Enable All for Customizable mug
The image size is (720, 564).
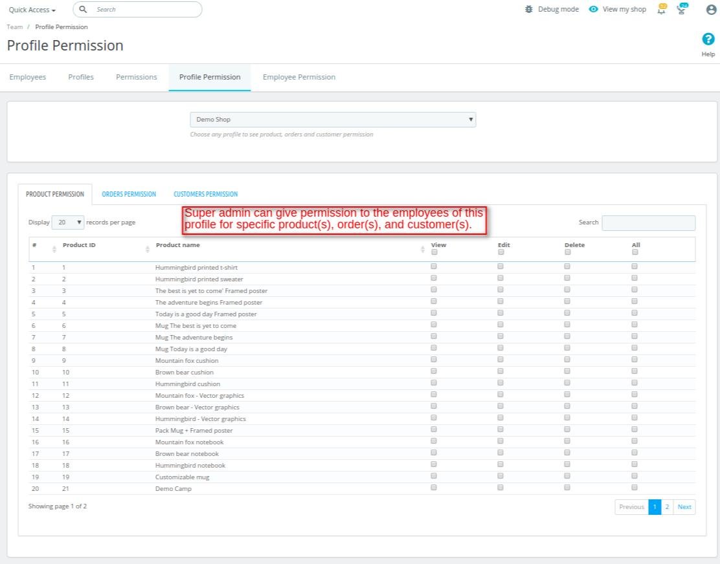coord(635,476)
